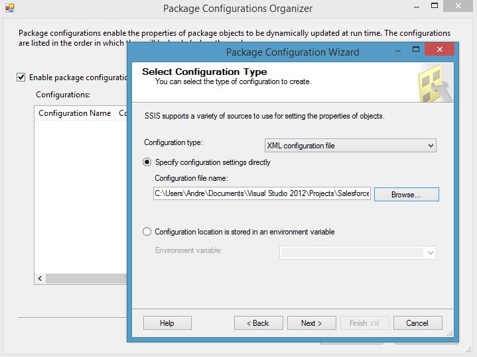Screen dimensions: 477x357
Task: Click the Finish button in the wizard
Action: (364, 323)
